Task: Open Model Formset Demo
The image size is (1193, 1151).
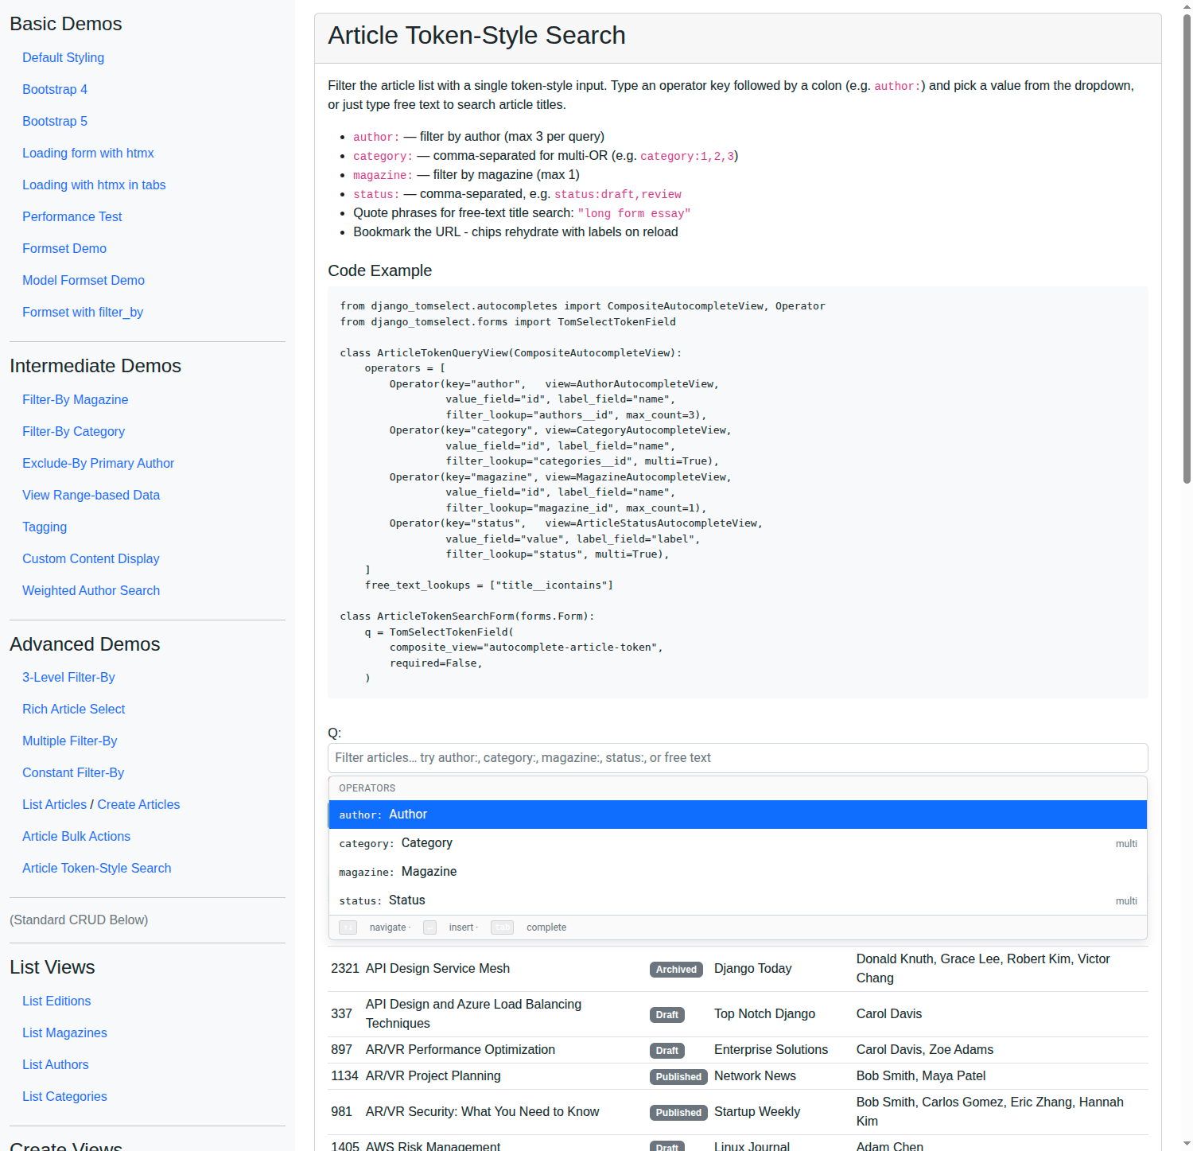Action: (84, 280)
